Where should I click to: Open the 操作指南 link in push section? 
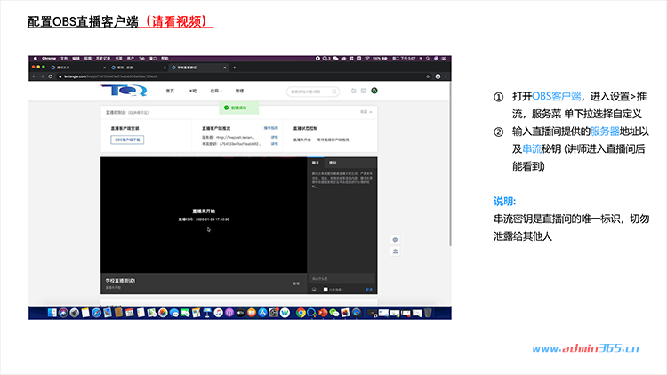[270, 128]
